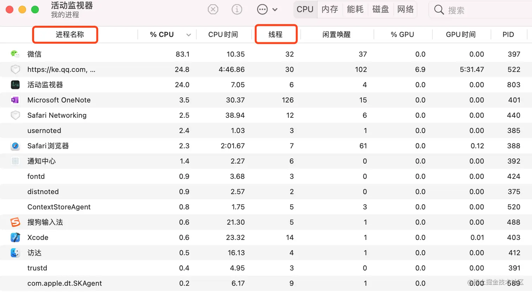
Task: Click the stop process (X) toolbar icon
Action: pos(213,9)
